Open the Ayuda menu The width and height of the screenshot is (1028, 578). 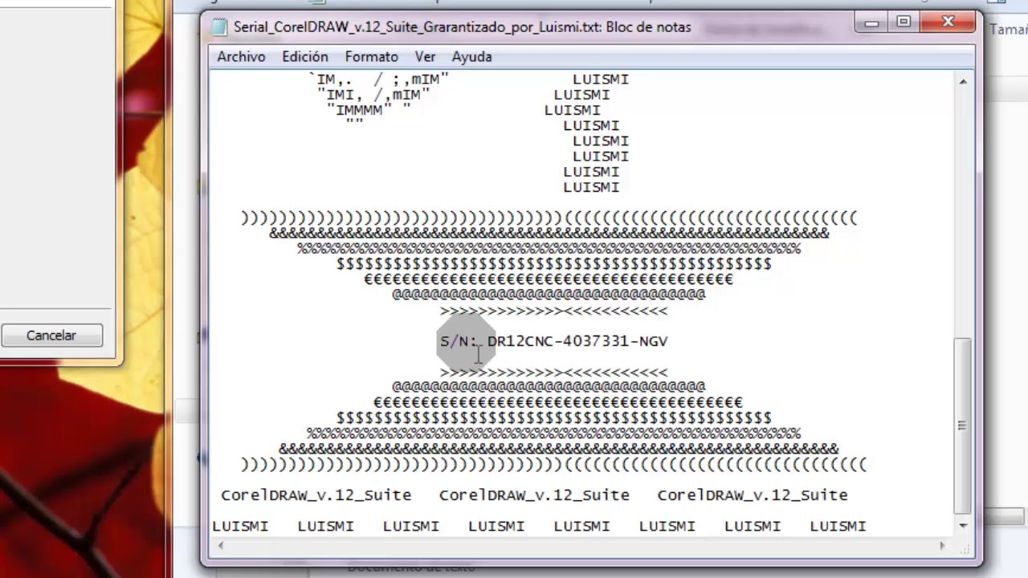(x=471, y=57)
